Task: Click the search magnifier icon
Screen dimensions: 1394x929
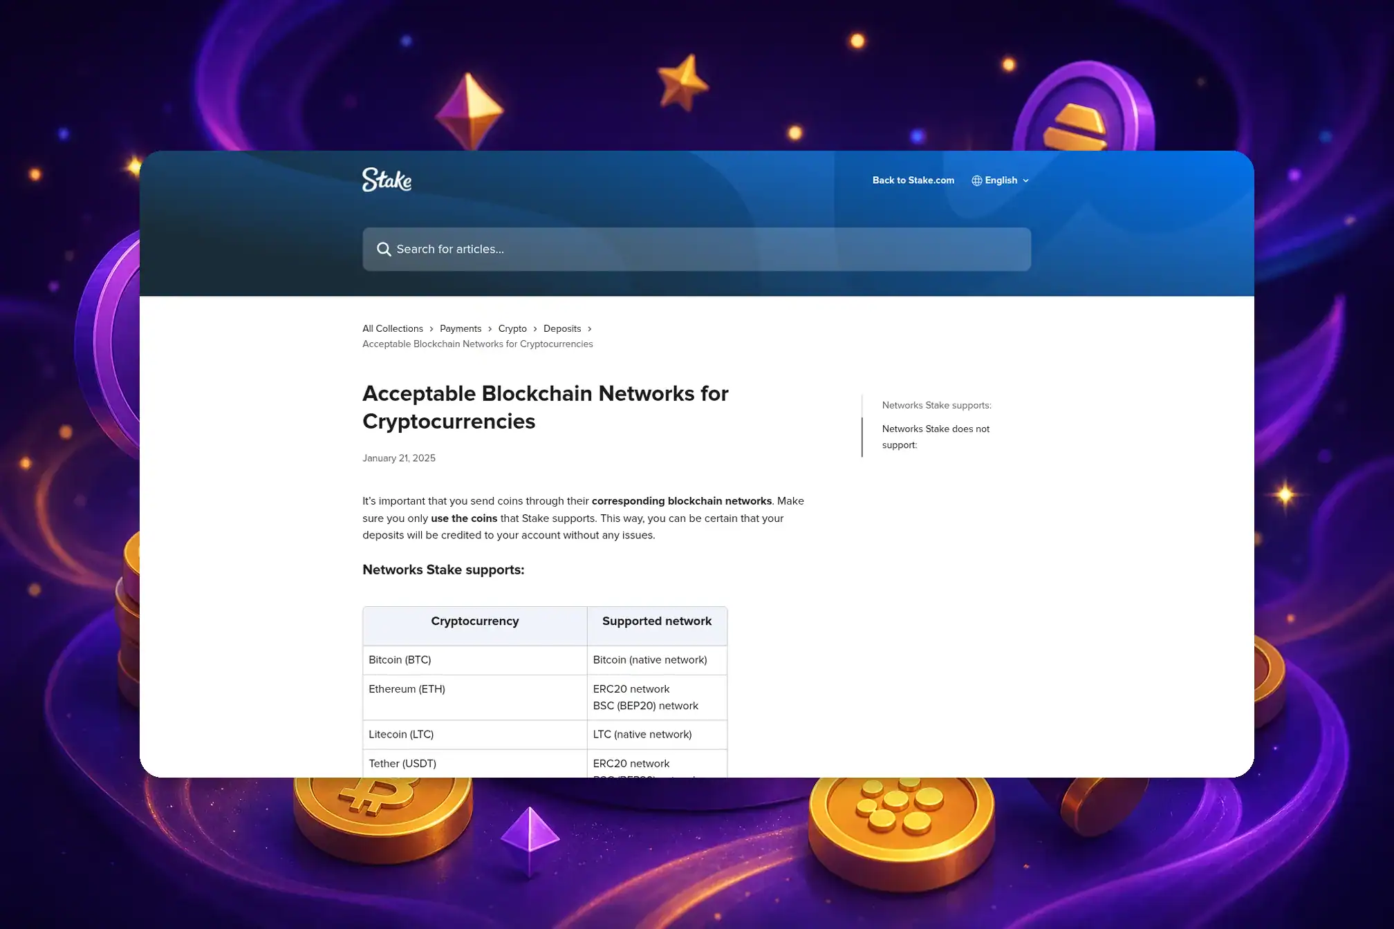Action: 384,249
